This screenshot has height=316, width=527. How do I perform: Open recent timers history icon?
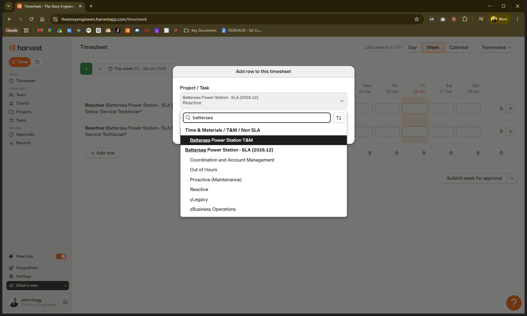coord(37,62)
